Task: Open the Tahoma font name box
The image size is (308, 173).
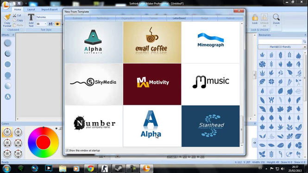Action: [x=49, y=17]
